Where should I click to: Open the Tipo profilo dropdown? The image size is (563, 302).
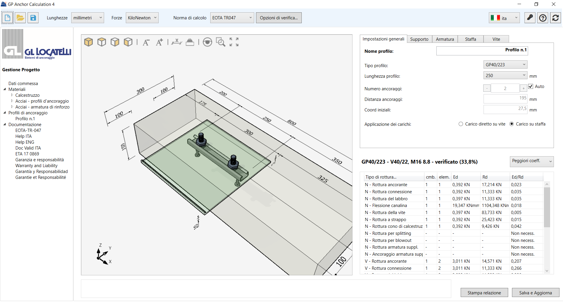click(x=505, y=65)
